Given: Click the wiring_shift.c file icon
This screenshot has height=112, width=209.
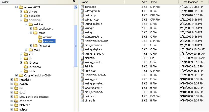Looking at the screenshot, I should pos(82,79).
